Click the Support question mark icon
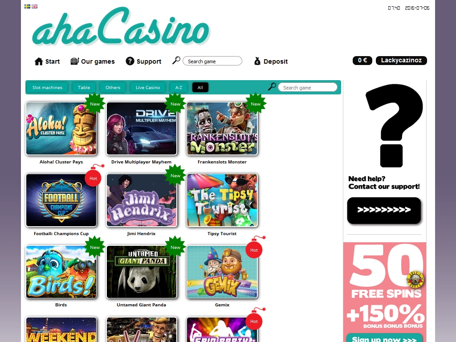 [130, 61]
